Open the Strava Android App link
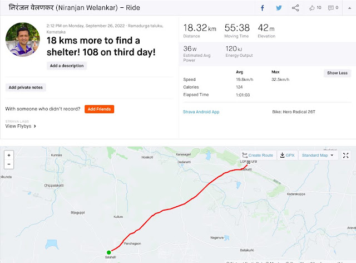This screenshot has width=356, height=263. tap(201, 112)
